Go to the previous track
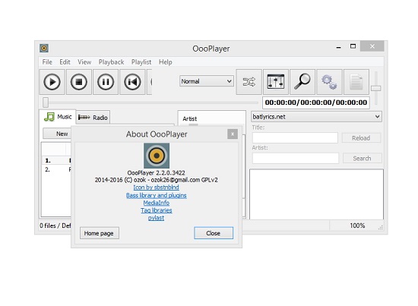Image resolution: width=418 pixels, height=306 pixels. point(132,82)
